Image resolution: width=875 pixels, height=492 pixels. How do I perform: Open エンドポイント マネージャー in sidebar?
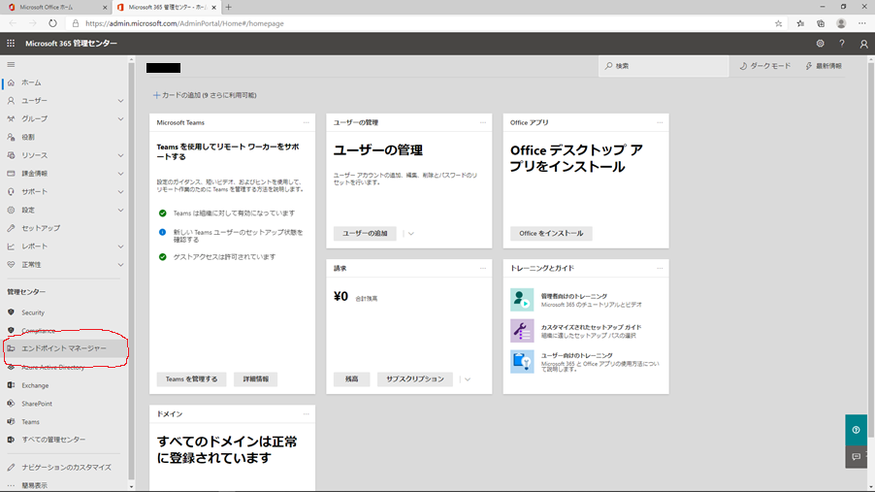(64, 348)
